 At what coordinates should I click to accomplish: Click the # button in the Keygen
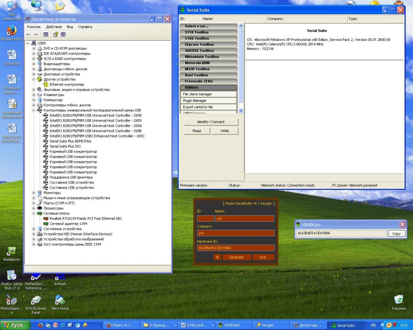tap(217, 257)
